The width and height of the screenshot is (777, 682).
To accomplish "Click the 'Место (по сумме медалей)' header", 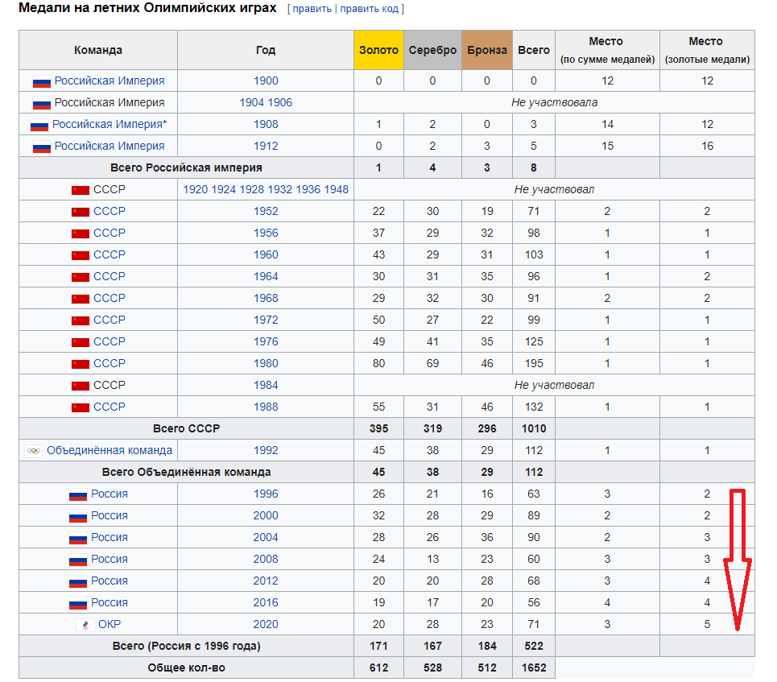I will [608, 50].
